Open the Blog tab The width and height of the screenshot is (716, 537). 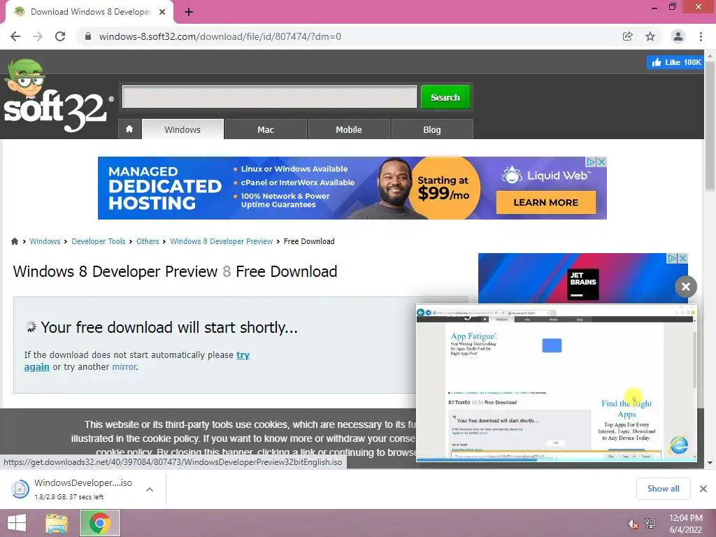432,129
